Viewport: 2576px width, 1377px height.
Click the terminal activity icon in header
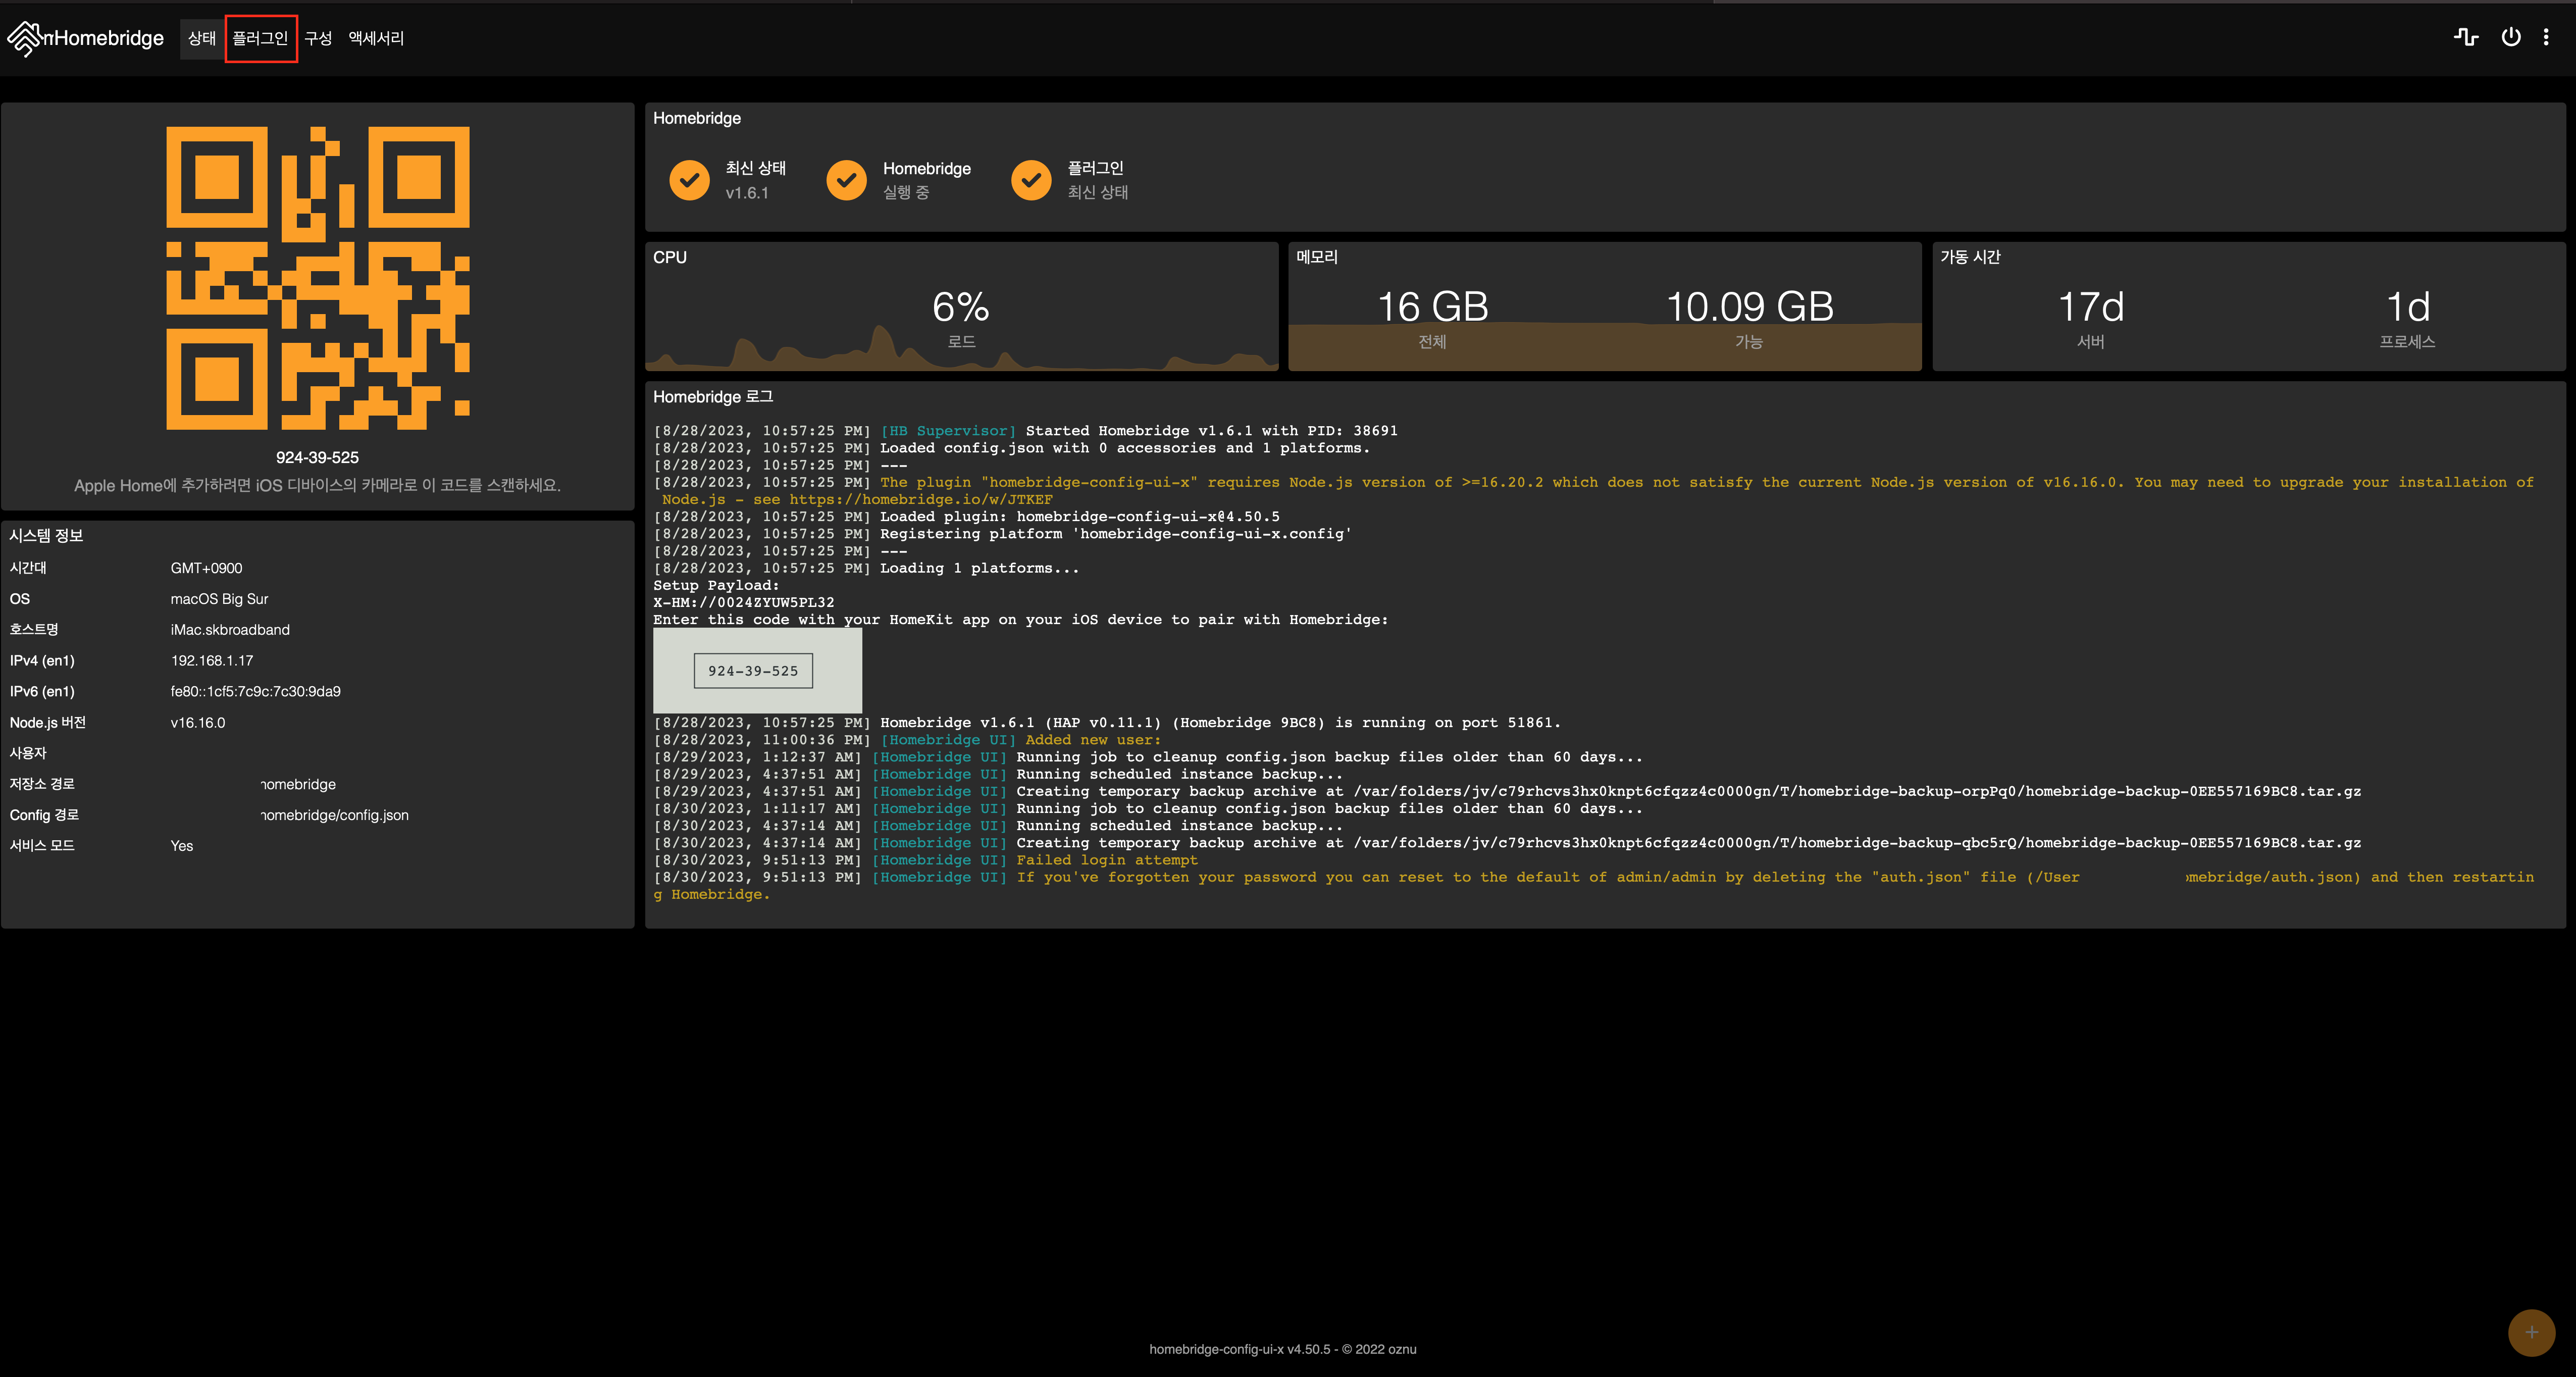coord(2465,37)
